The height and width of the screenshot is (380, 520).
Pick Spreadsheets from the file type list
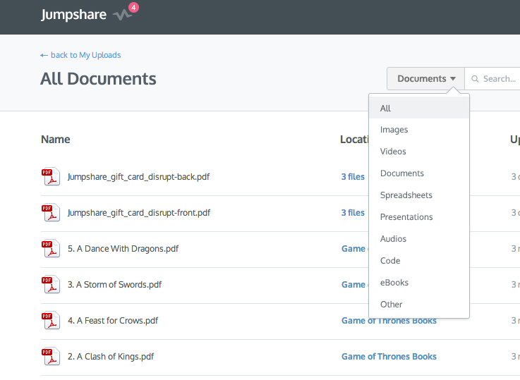tap(406, 195)
